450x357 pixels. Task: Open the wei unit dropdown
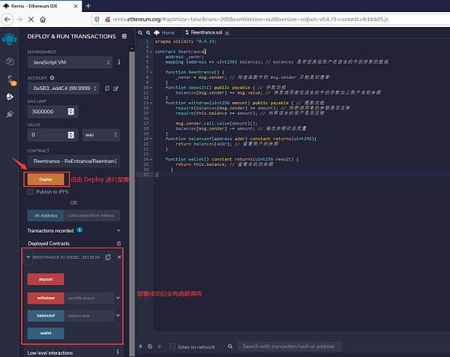(101, 135)
